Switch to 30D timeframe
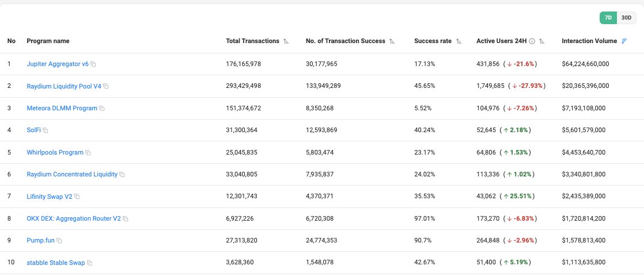Image resolution: width=644 pixels, height=277 pixels. pos(626,18)
